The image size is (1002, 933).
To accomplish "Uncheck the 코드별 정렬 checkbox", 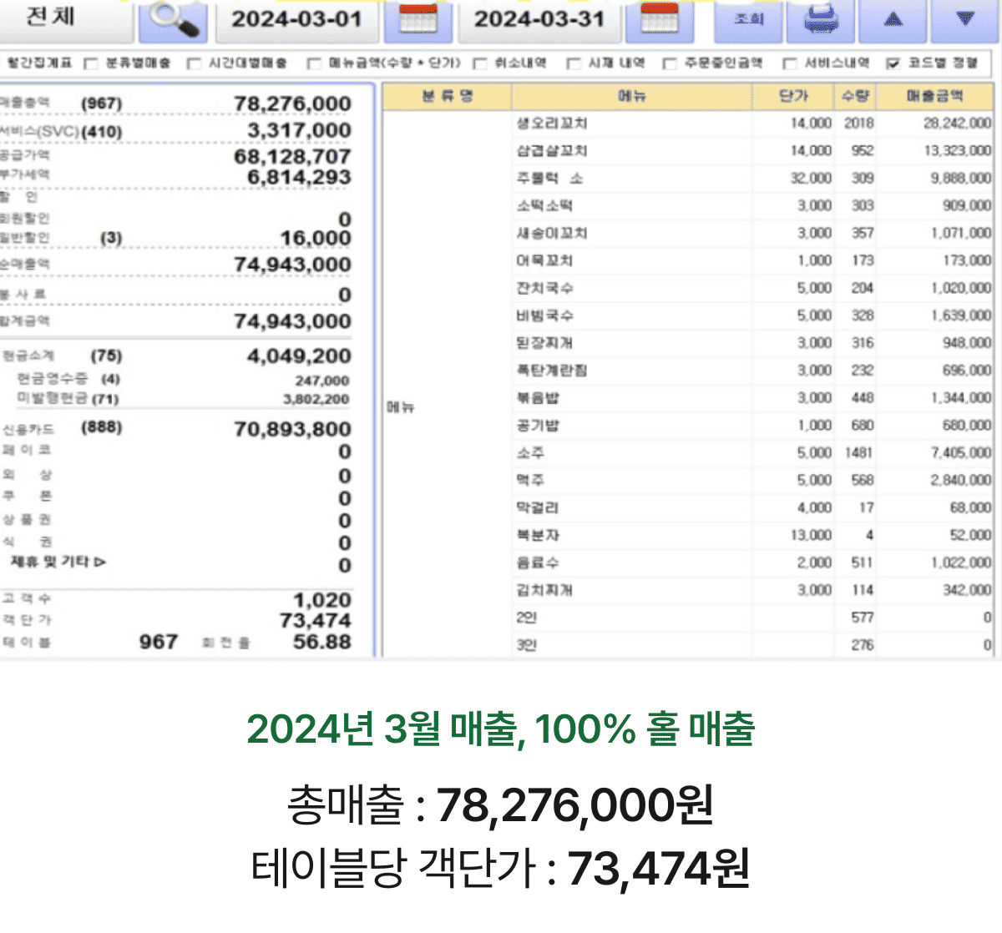I will point(893,63).
